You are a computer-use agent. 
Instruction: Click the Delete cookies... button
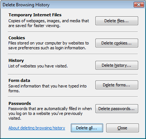point(117,43)
